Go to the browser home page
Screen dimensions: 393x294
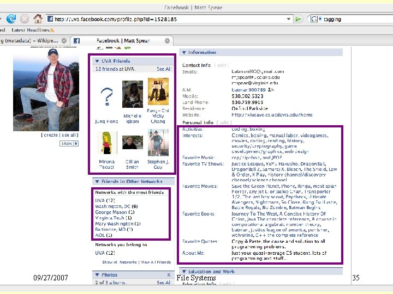point(38,19)
